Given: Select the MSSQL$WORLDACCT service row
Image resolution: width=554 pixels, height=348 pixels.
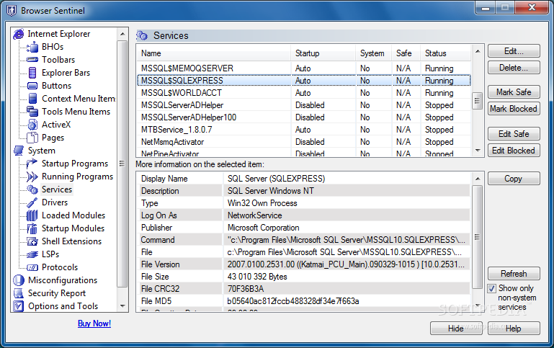Looking at the screenshot, I should coord(304,93).
